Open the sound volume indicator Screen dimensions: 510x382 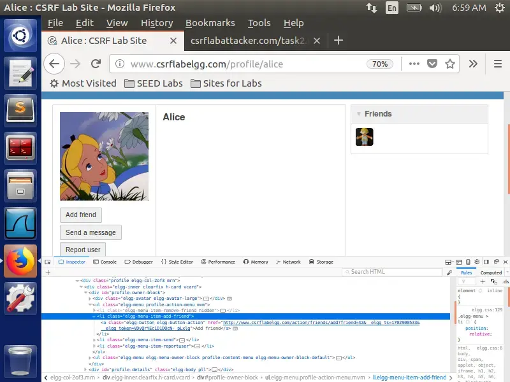435,8
